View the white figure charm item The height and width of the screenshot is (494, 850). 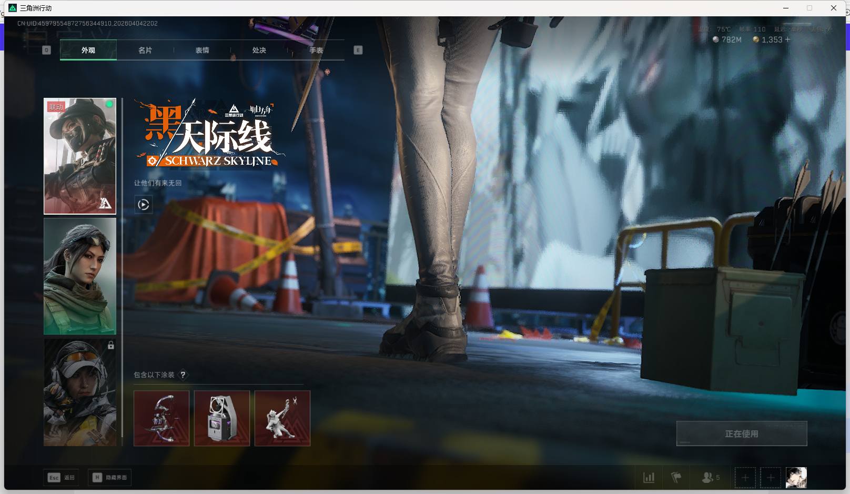point(282,418)
